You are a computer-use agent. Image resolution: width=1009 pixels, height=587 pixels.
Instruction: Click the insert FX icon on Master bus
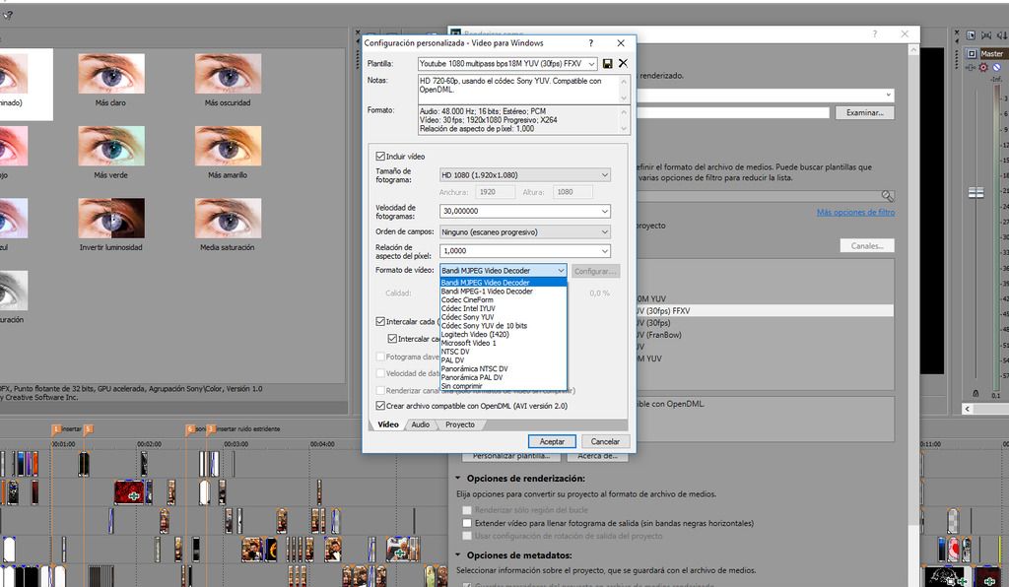tap(971, 67)
